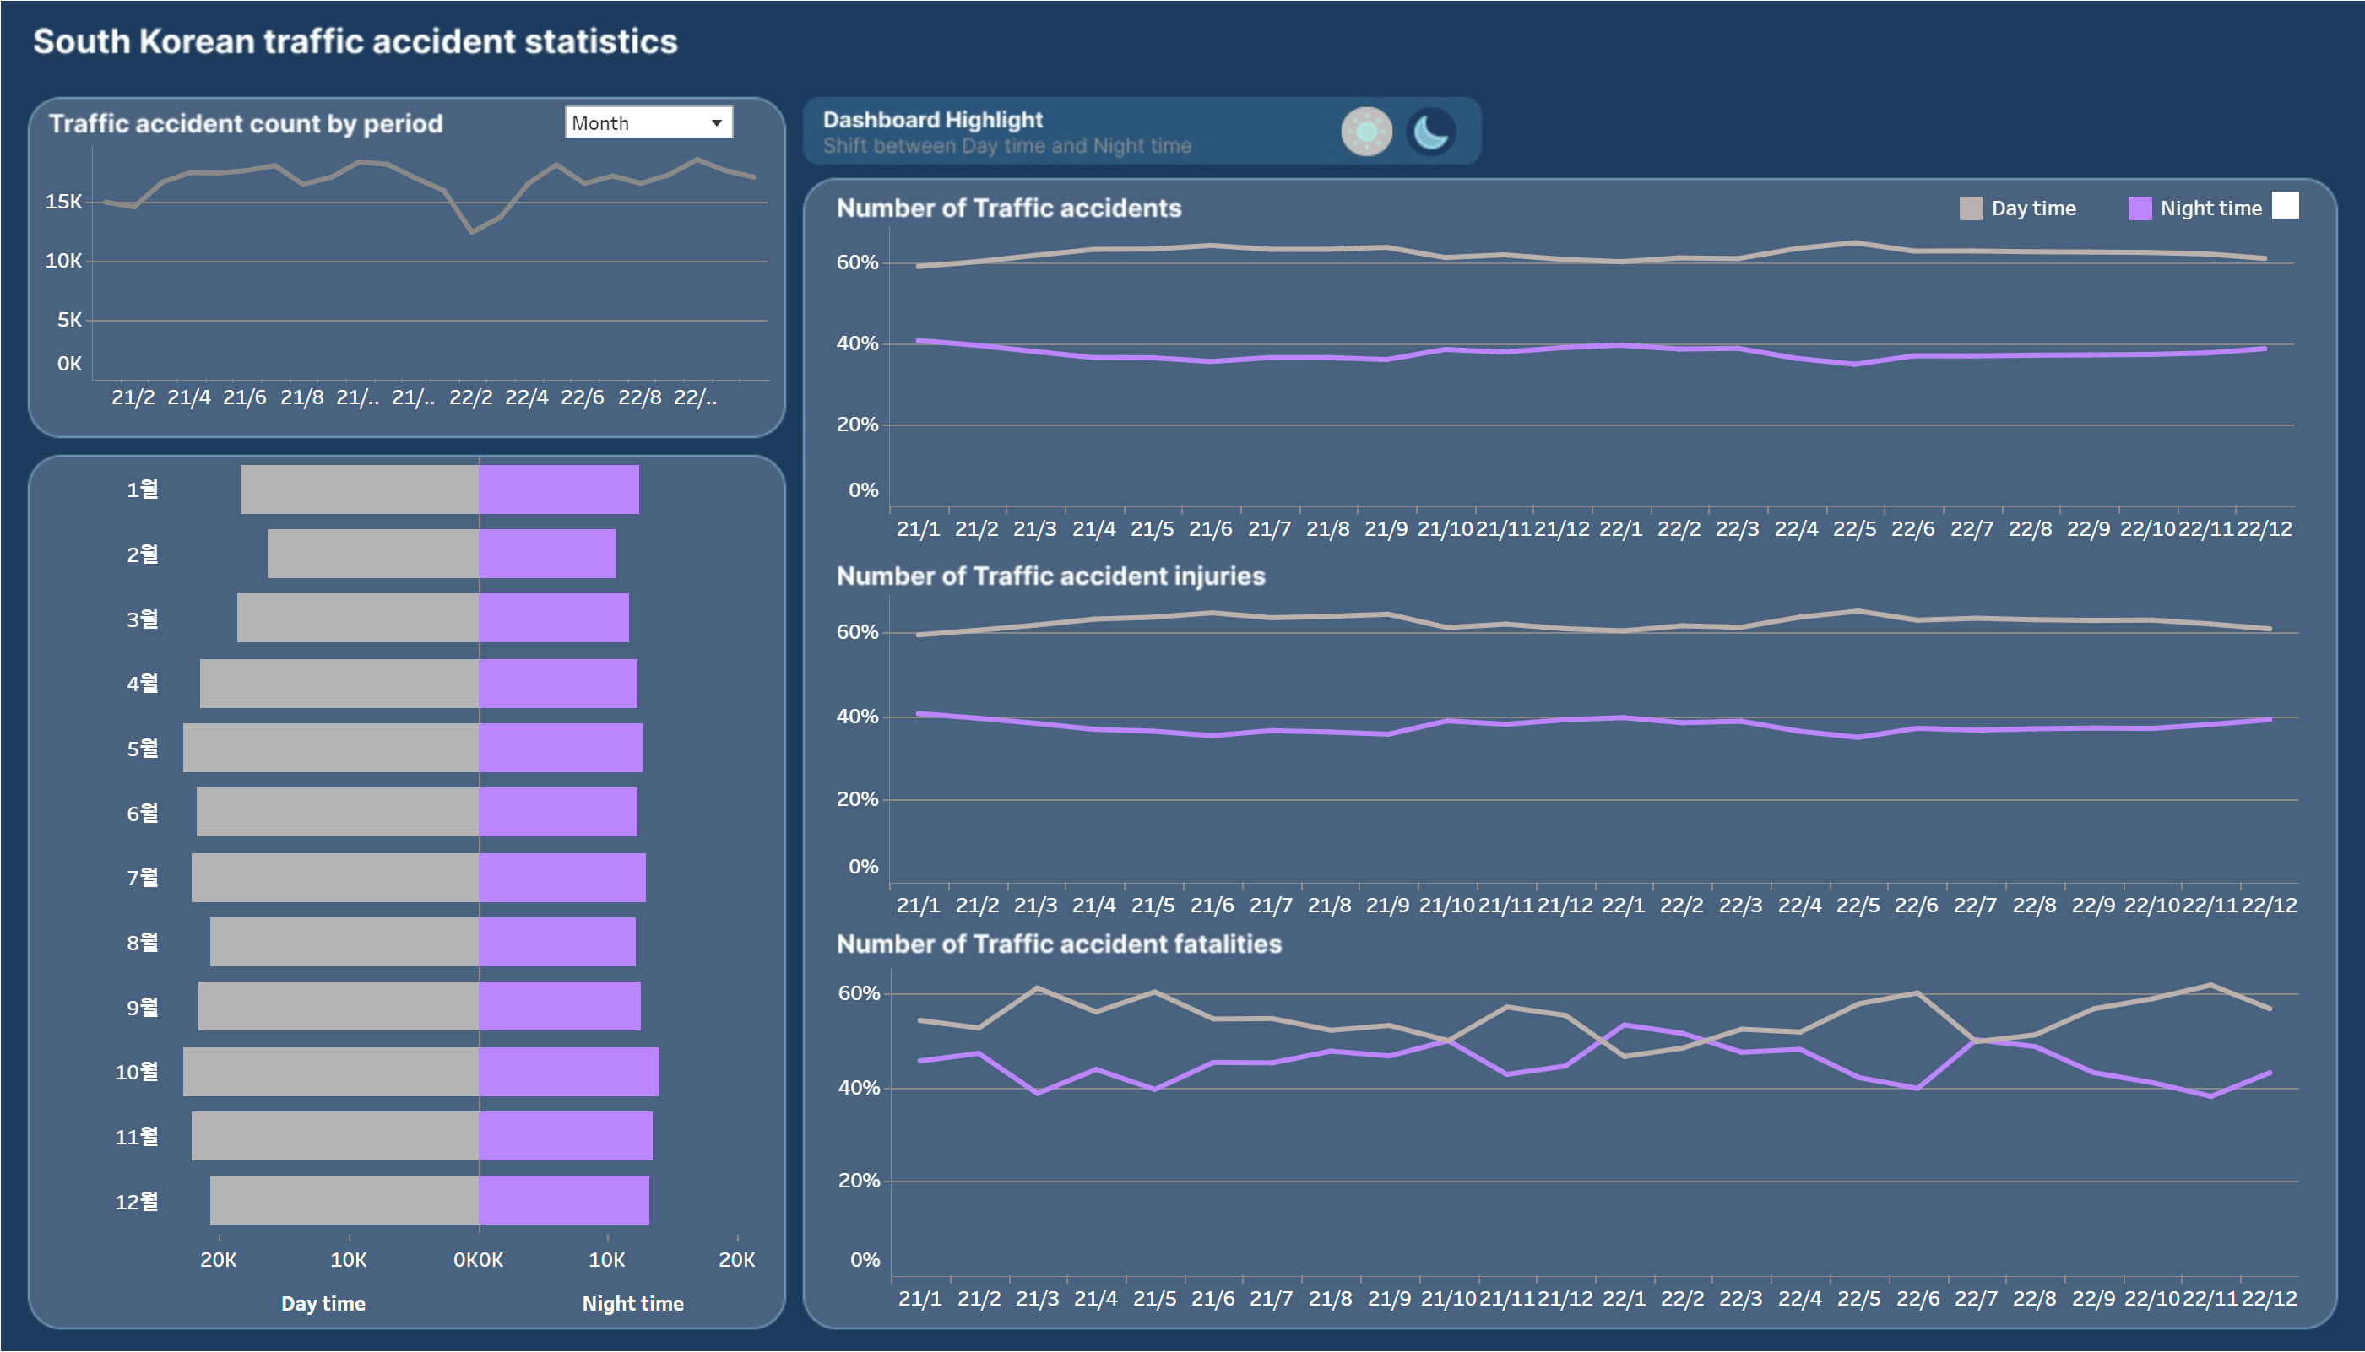
Task: Click the 22/1 axis label in fatalities chart
Action: [1624, 1299]
